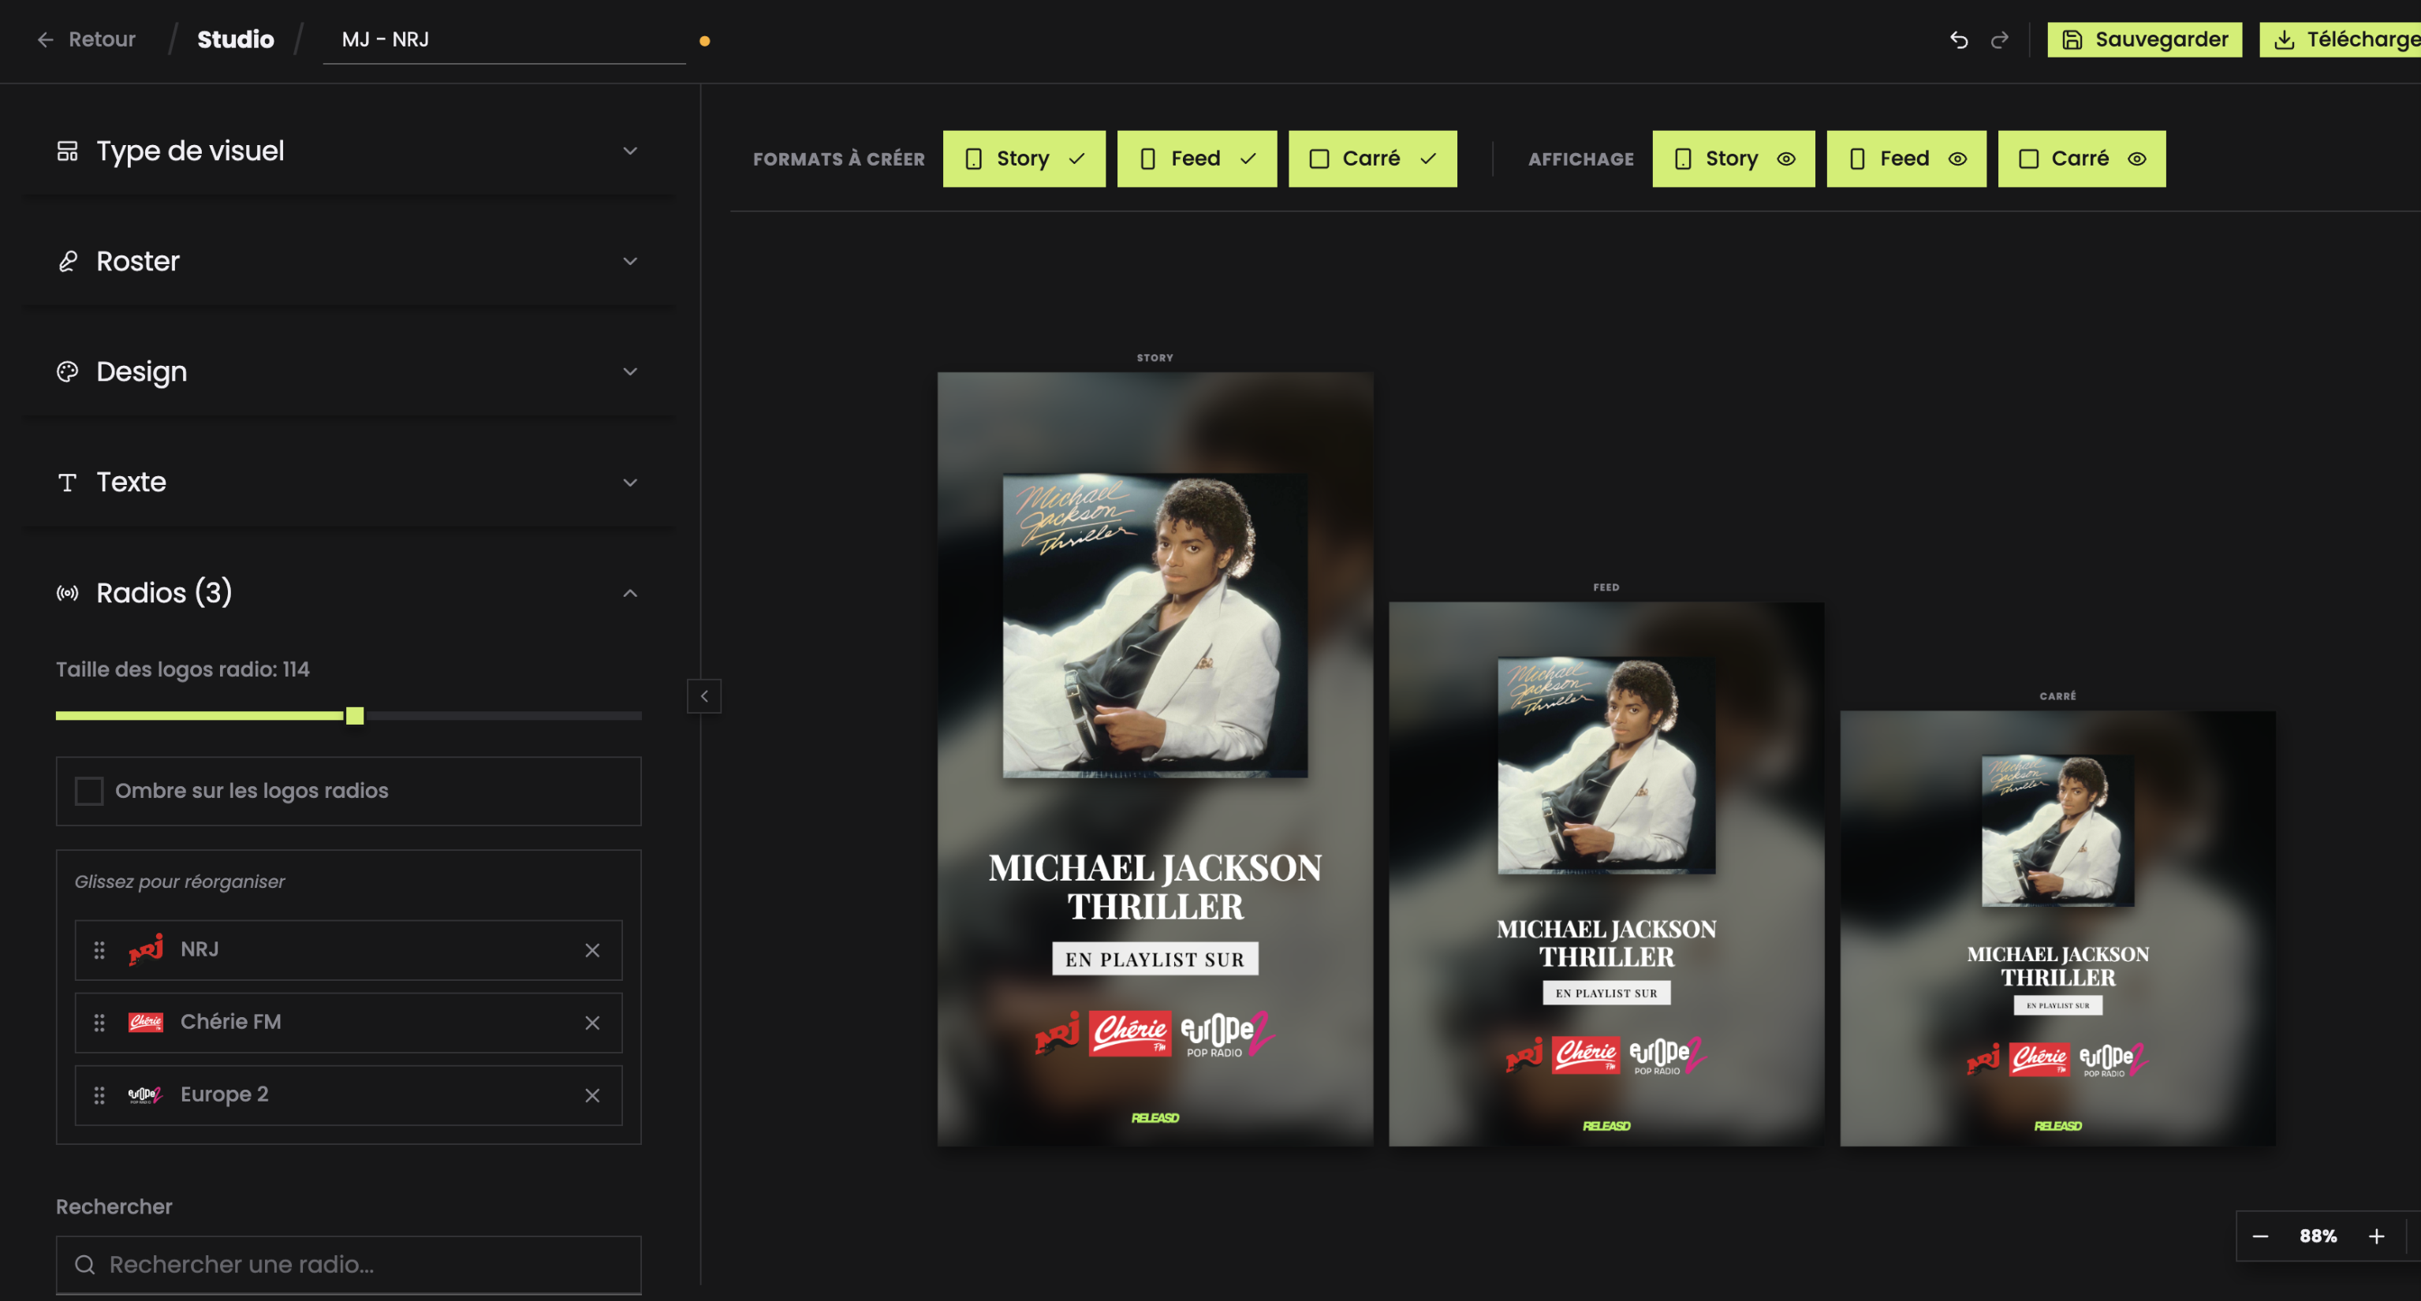Toggle Feed format to create

1196,158
